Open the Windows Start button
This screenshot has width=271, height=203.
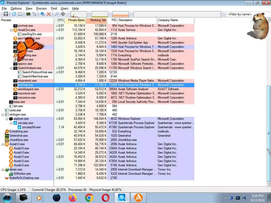pyautogui.click(x=7, y=198)
